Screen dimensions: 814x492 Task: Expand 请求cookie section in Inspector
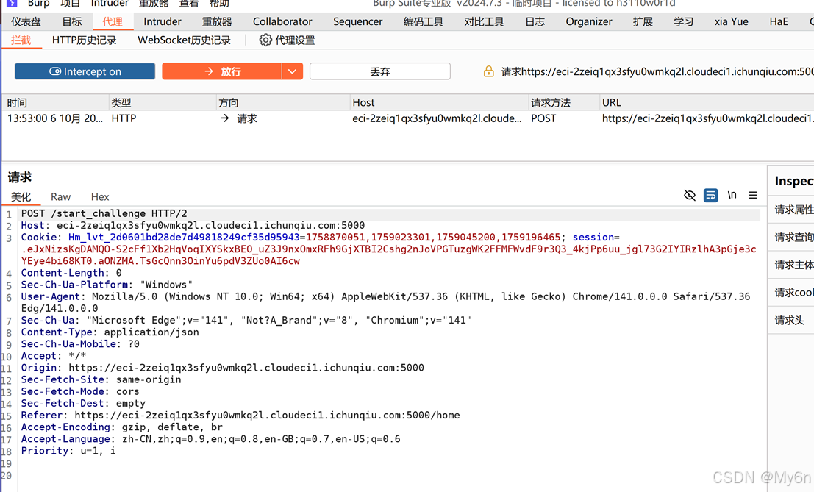pos(792,292)
